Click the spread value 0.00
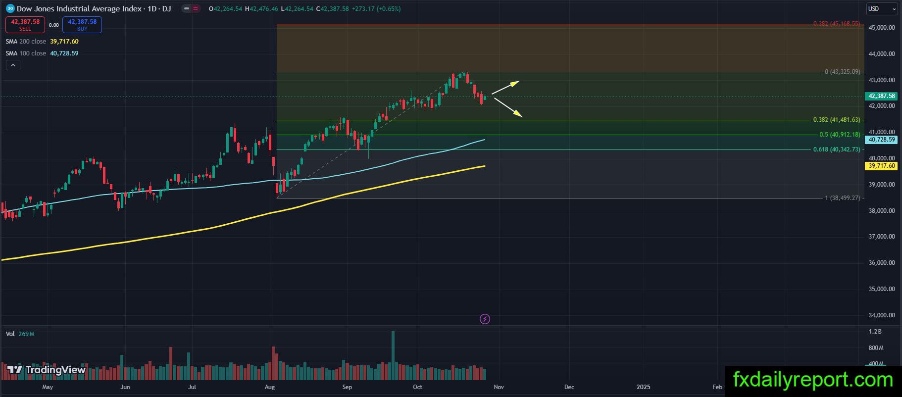Viewport: 902px width, 397px height. [x=53, y=25]
